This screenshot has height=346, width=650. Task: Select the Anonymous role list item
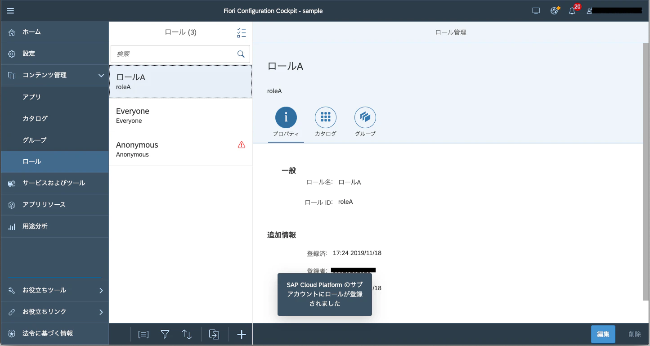[x=180, y=149]
